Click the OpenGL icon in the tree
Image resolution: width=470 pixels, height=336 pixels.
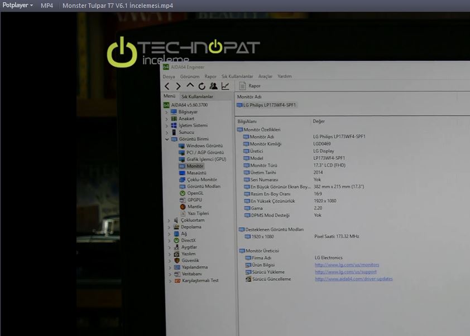(x=183, y=193)
